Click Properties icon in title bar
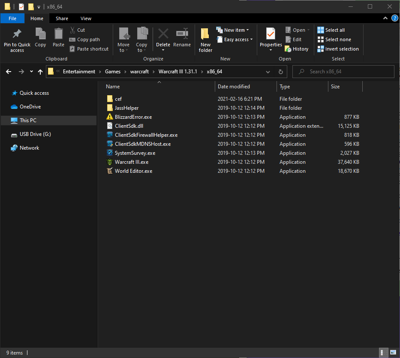This screenshot has width=400, height=358. 21,6
